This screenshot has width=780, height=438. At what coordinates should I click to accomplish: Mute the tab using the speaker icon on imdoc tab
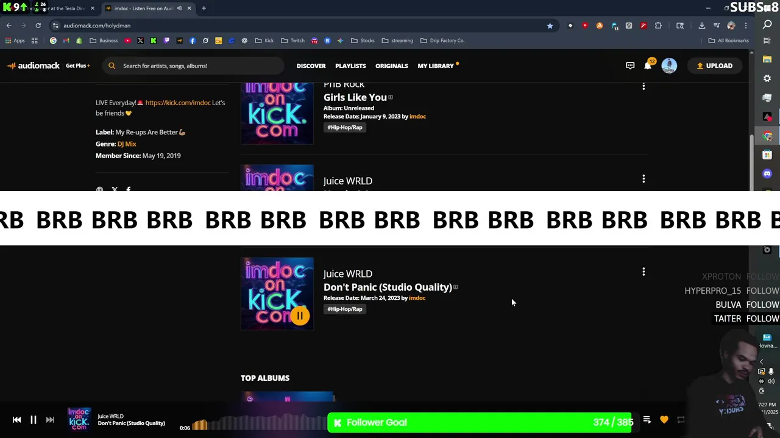pos(179,9)
